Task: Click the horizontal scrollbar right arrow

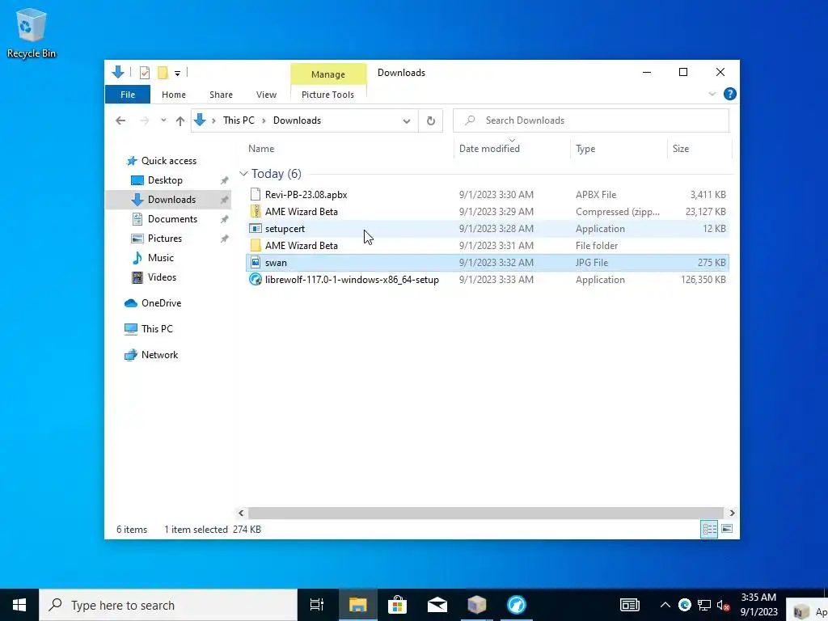Action: (732, 513)
